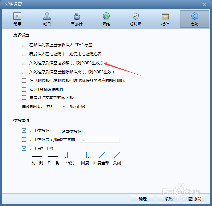
Task: Switch to the 插件 tab label
Action: pos(165,24)
